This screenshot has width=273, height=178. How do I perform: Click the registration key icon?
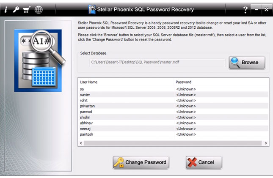(x=16, y=9)
